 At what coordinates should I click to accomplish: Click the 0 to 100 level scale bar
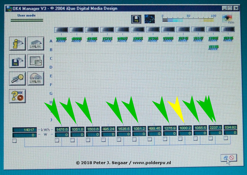click(x=188, y=20)
